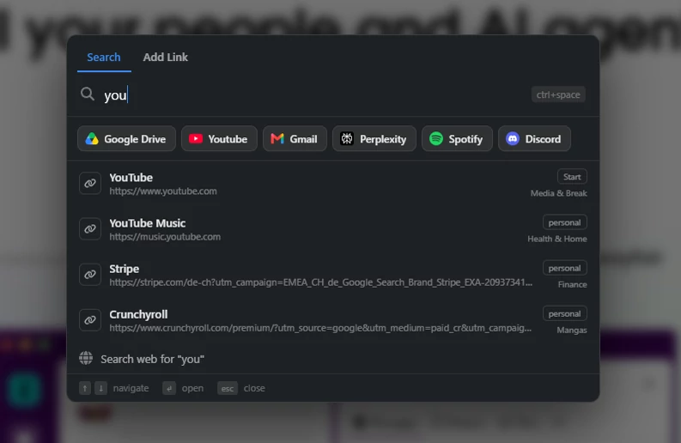The height and width of the screenshot is (443, 681).
Task: Click the enter key open hint
Action: [x=169, y=388]
